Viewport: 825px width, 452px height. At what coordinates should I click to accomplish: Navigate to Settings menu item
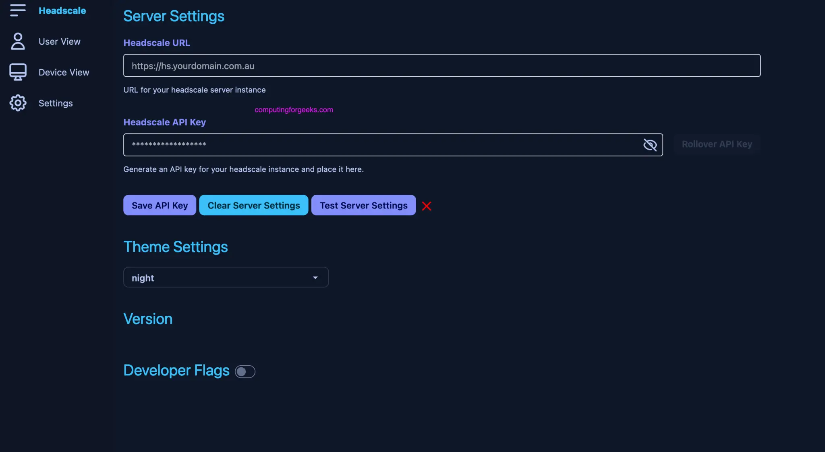pos(56,102)
